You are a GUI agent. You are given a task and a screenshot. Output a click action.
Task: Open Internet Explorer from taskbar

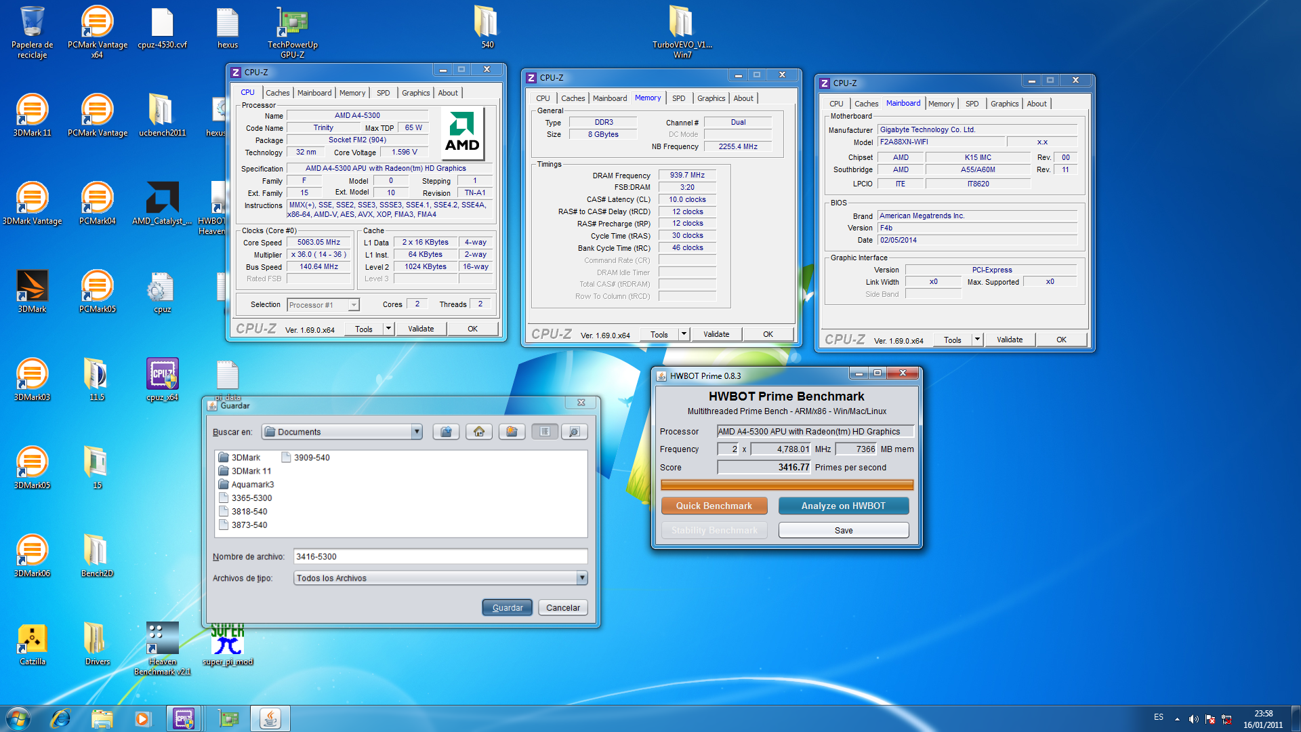click(60, 718)
